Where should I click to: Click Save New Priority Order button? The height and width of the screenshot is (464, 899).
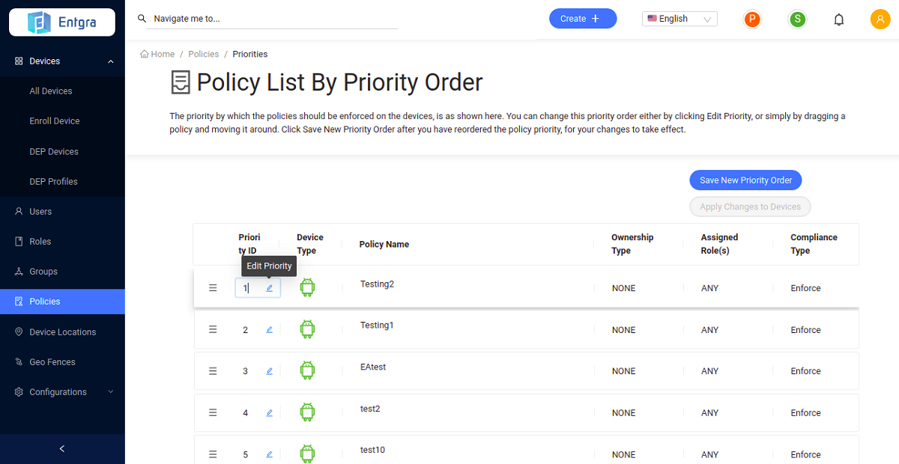(x=745, y=180)
